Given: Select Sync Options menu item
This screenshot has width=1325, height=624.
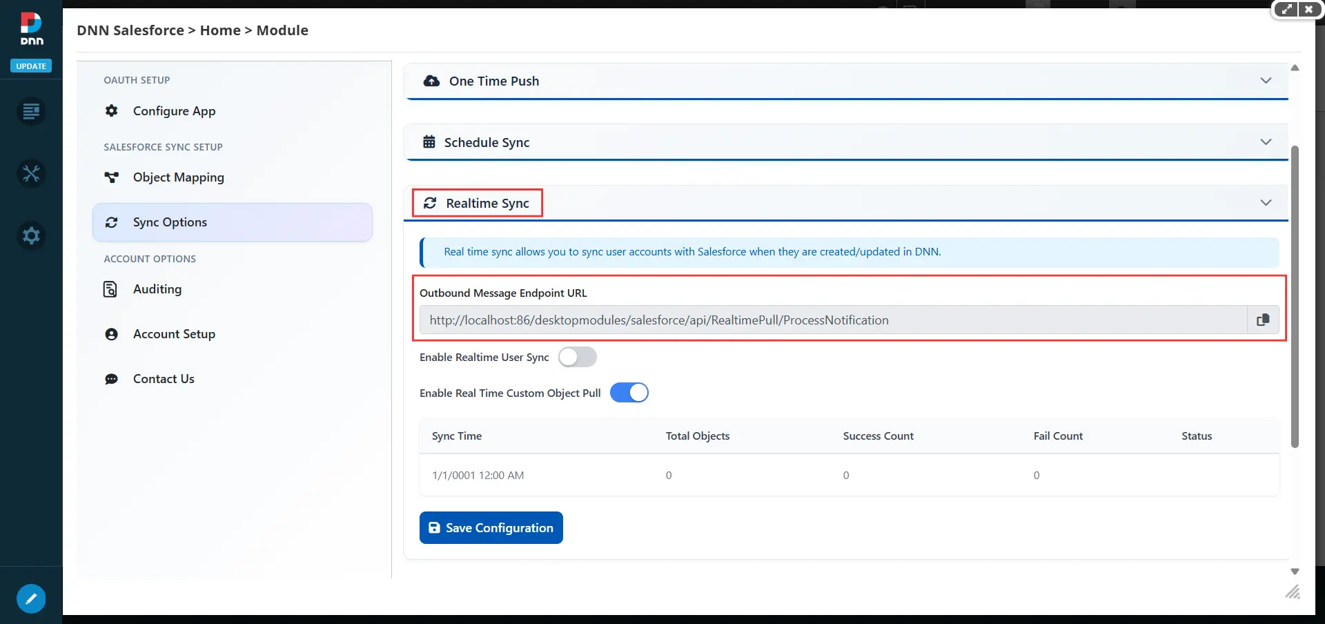Looking at the screenshot, I should pyautogui.click(x=233, y=222).
